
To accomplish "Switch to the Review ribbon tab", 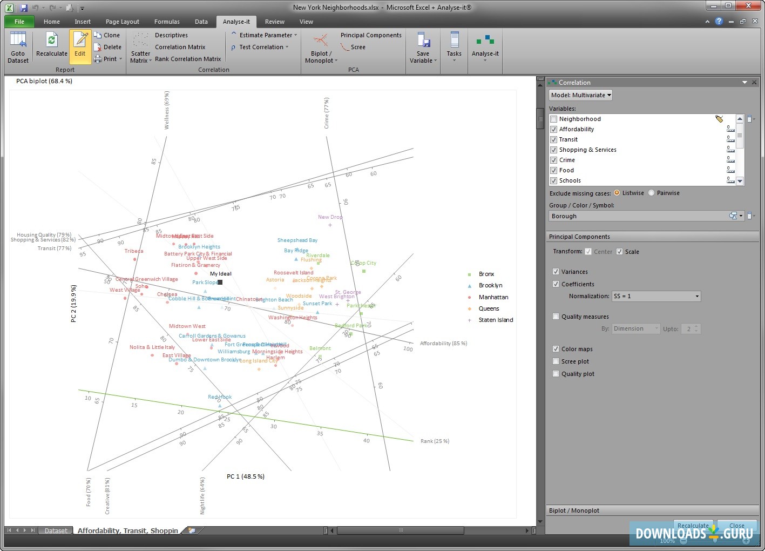I will [x=274, y=21].
